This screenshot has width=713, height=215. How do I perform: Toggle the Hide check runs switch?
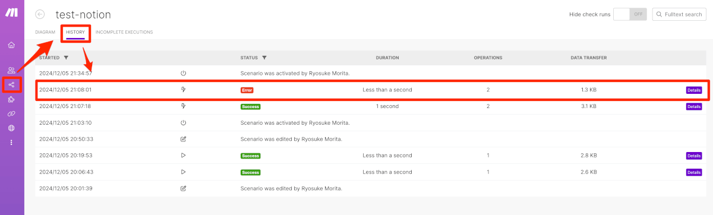pyautogui.click(x=630, y=14)
